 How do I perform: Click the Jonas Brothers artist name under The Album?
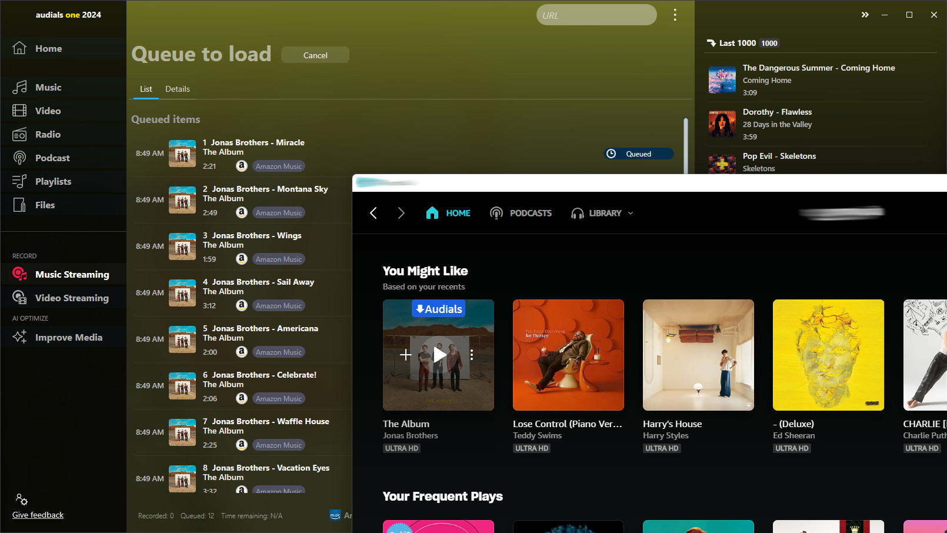point(410,435)
